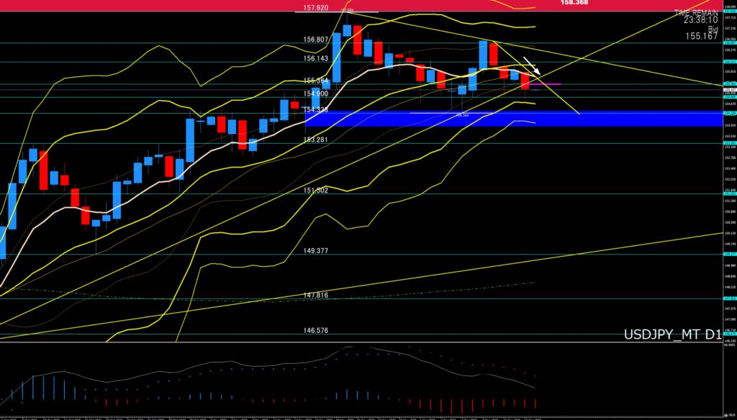Image resolution: width=737 pixels, height=420 pixels.
Task: Click the 146.576 price level label
Action: tap(317, 331)
